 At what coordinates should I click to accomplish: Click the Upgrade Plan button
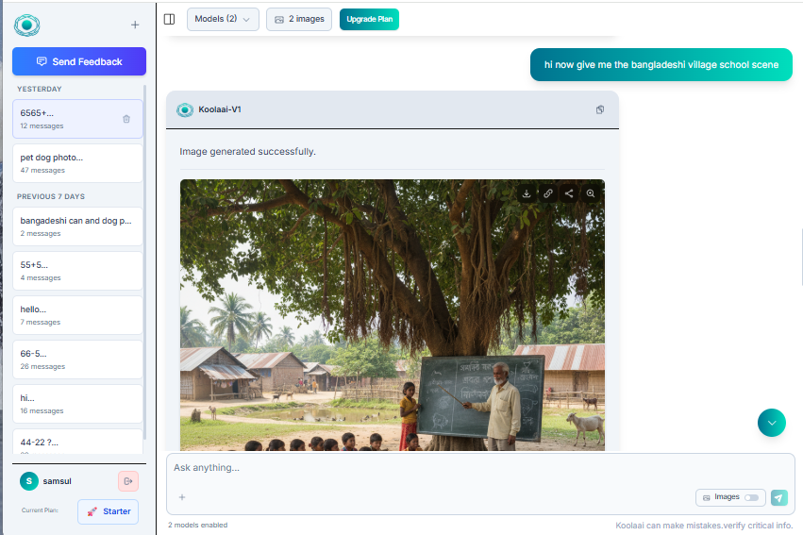pos(369,19)
